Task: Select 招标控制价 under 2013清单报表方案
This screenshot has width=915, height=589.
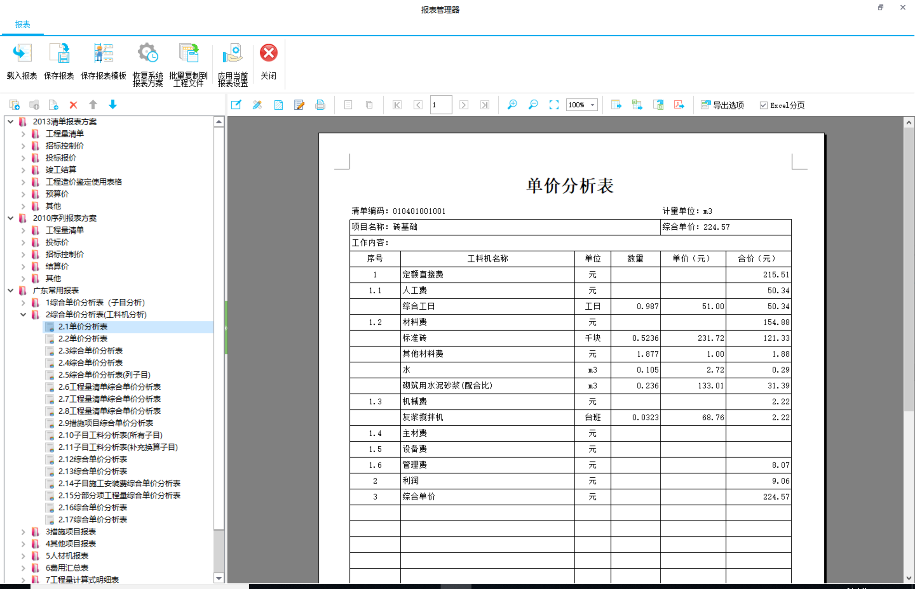Action: (64, 146)
